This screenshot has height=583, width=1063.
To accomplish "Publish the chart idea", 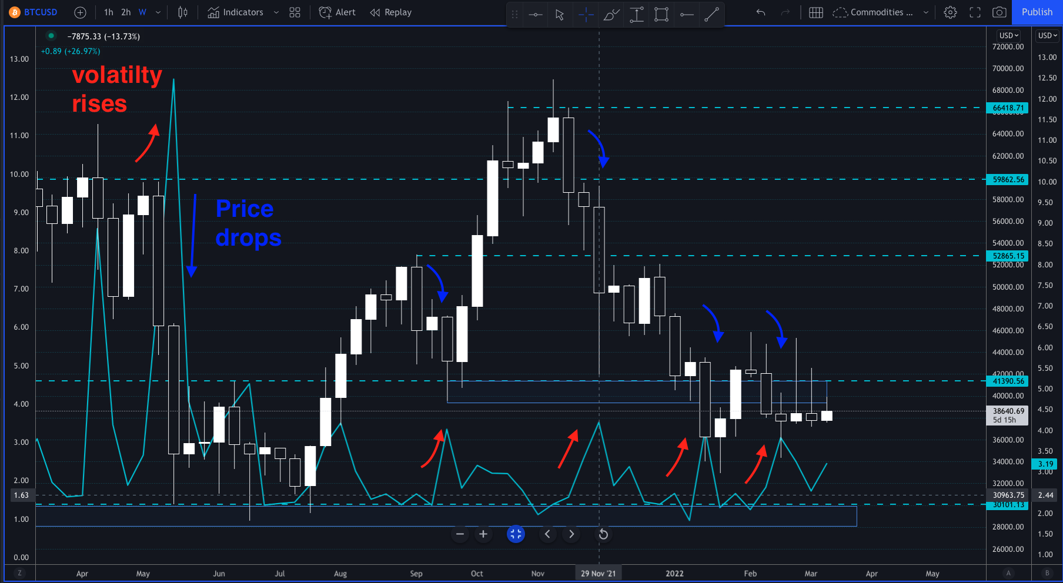I will pos(1037,12).
